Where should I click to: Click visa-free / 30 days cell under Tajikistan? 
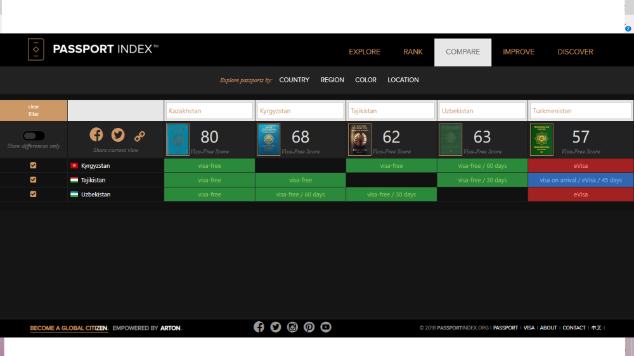[391, 194]
